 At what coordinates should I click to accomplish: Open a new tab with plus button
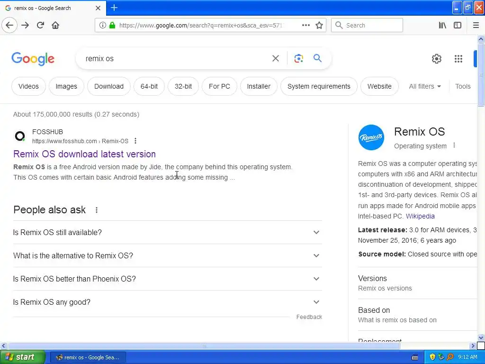114,8
